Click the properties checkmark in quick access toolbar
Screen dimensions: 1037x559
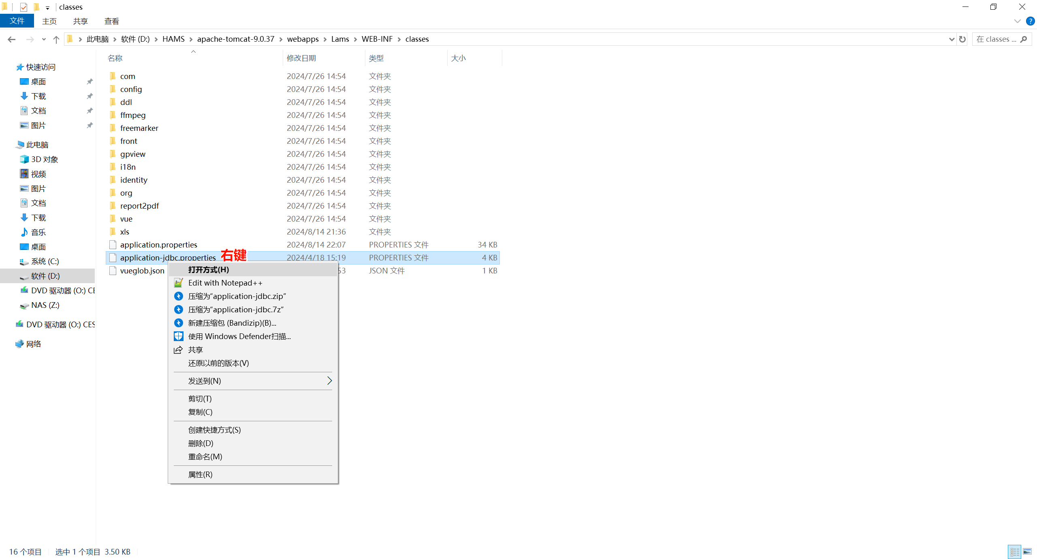(x=23, y=7)
